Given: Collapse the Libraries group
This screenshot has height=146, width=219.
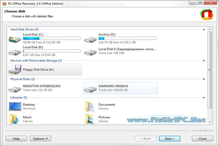Looking at the screenshot, I should [x=204, y=98].
